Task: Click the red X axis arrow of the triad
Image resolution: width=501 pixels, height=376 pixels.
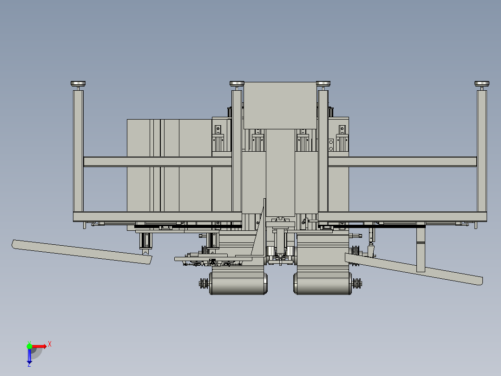Action: (40, 346)
